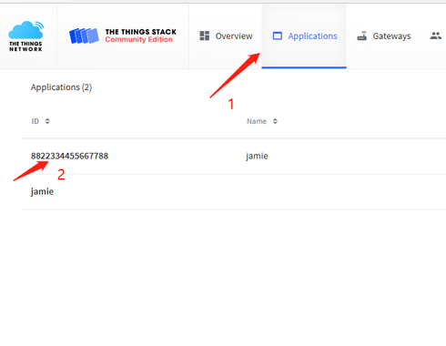This screenshot has width=446, height=346.
Task: Switch to the Applications tab
Action: pyautogui.click(x=304, y=36)
